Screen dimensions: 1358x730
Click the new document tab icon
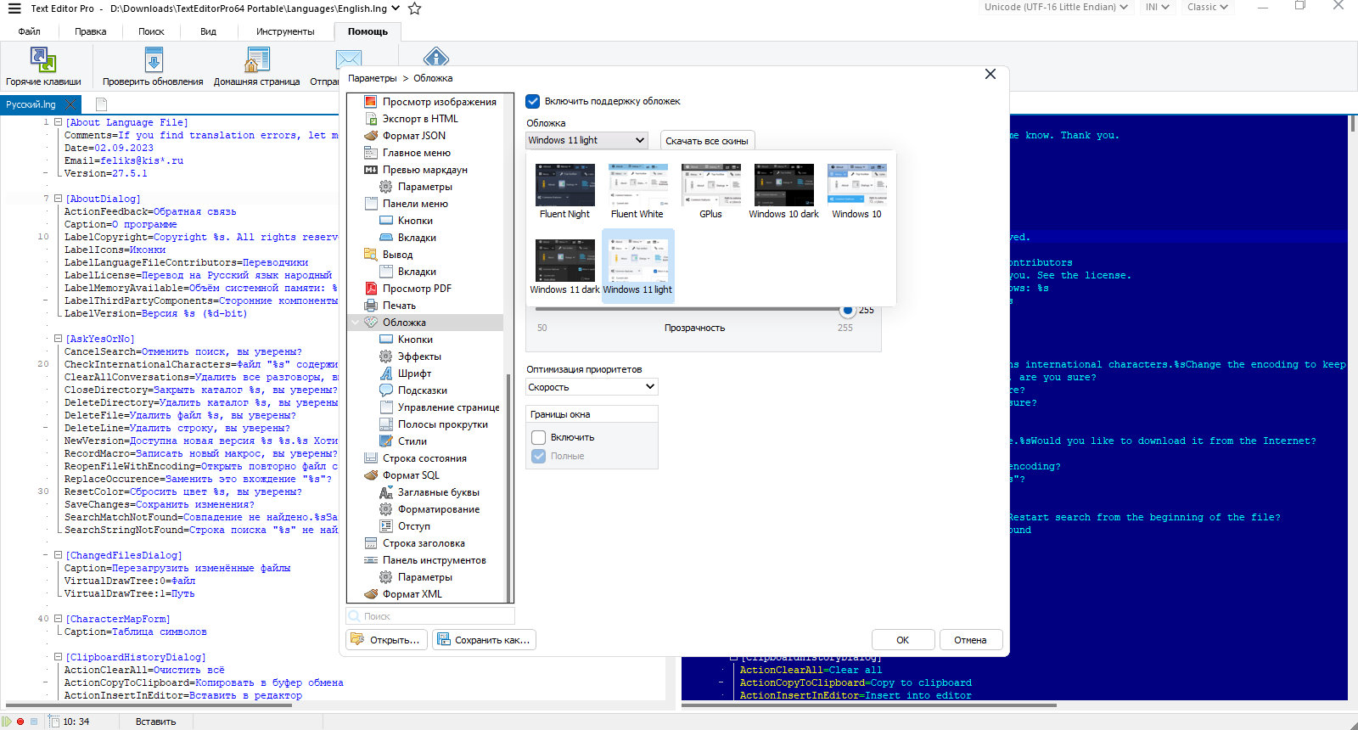tap(101, 104)
